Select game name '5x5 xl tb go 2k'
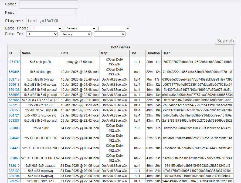The width and height of the screenshot is (241, 183). 40,62
